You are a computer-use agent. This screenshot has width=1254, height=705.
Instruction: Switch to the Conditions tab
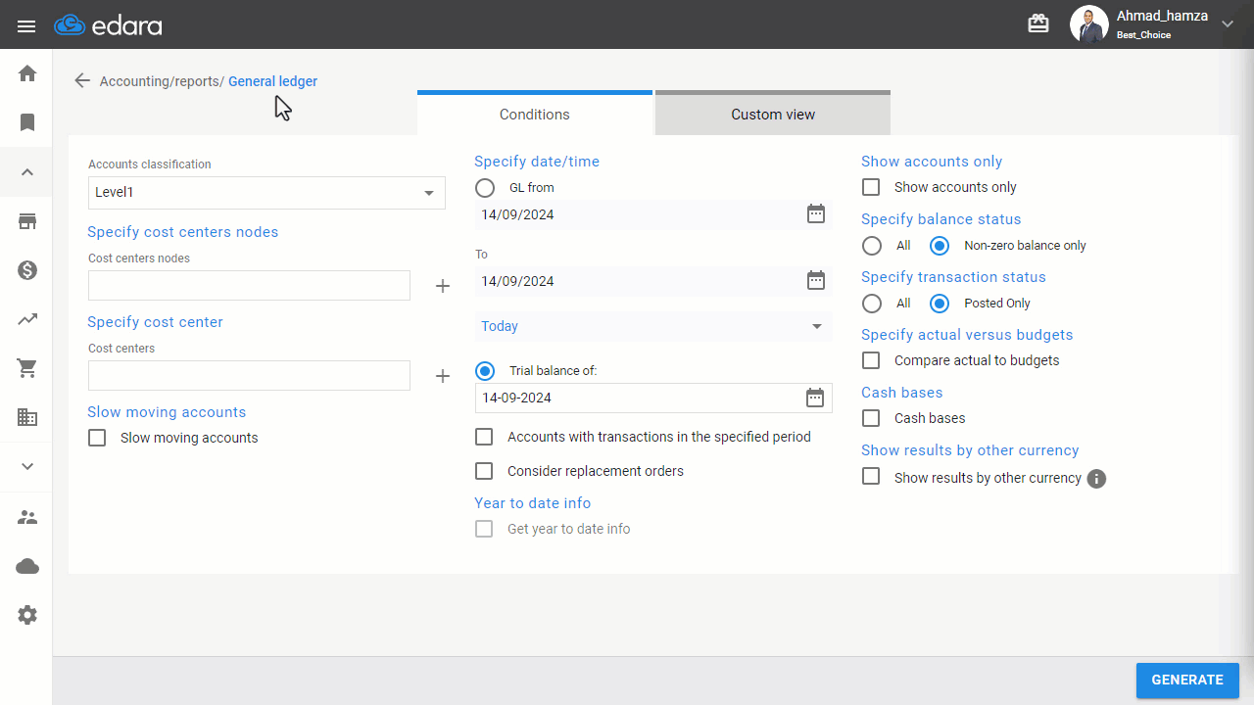[x=535, y=113]
